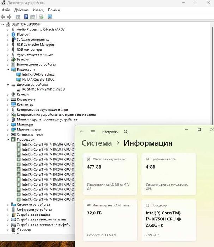The width and height of the screenshot is (214, 247).
Task: Collapse the DESKTOP-LEPD9MF root node
Action: point(3,24)
